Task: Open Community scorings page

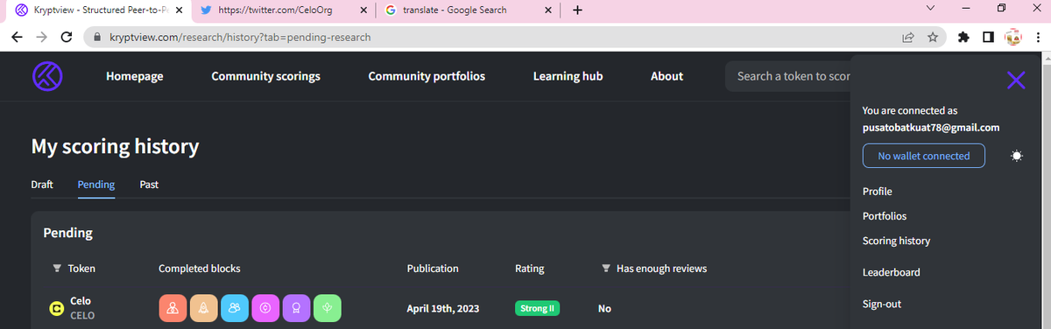Action: coord(265,76)
